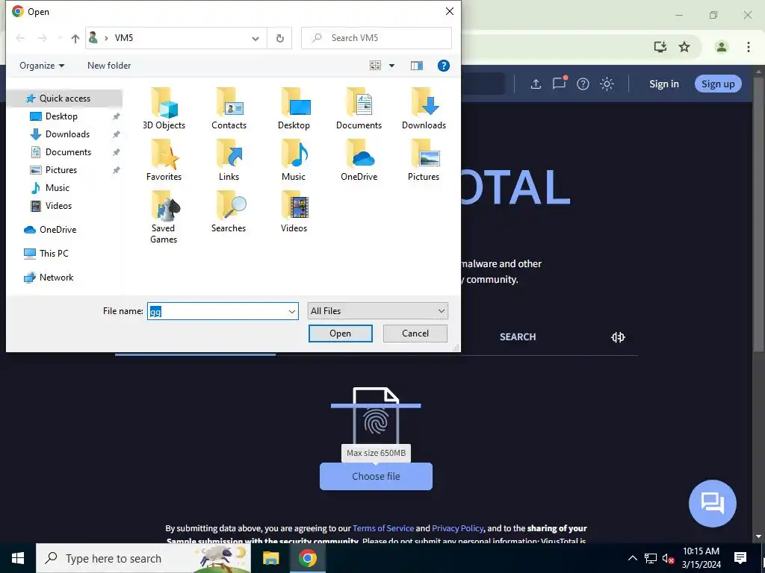Viewport: 765px width, 573px height.
Task: Open the 3D Objects folder
Action: tap(164, 109)
